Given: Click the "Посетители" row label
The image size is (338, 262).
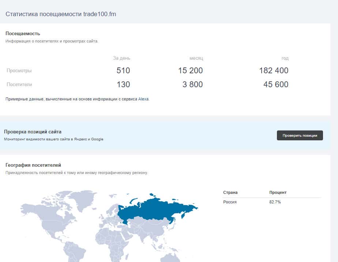Looking at the screenshot, I should click(19, 84).
